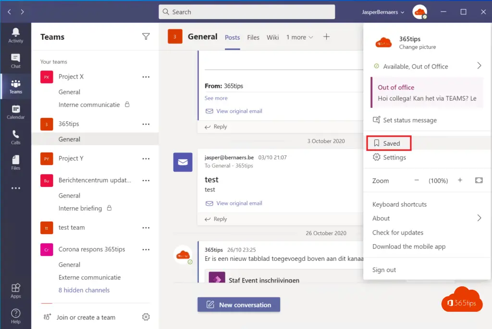Viewport: 492px width, 329px height.
Task: Select Download the mobile app
Action: (408, 247)
